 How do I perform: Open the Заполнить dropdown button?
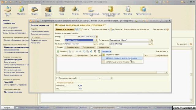[106, 51]
